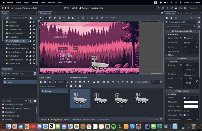
Task: Expand the Sprite Frames resource dropdown
Action: pos(197,38)
